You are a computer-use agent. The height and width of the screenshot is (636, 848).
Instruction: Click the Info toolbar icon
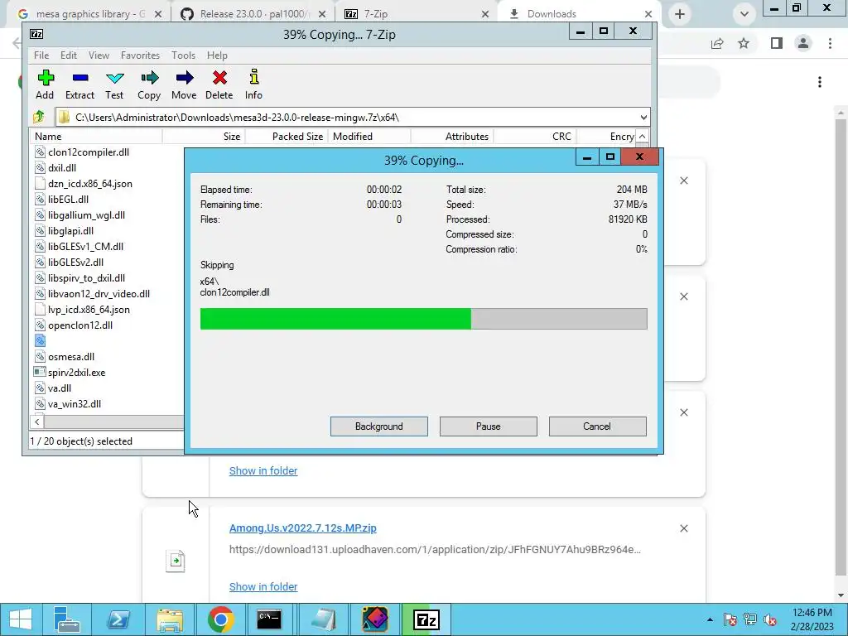[253, 84]
